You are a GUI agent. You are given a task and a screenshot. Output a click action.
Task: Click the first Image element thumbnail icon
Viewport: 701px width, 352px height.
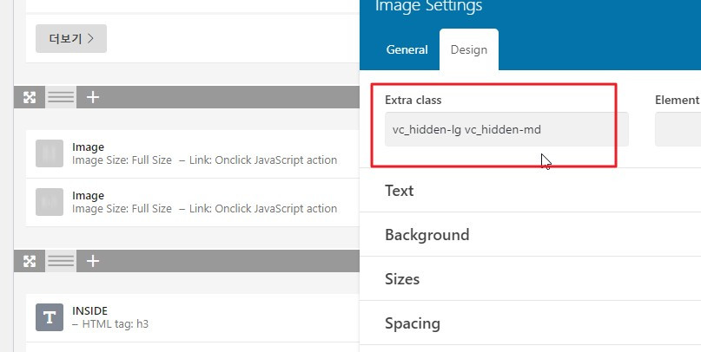pos(50,153)
